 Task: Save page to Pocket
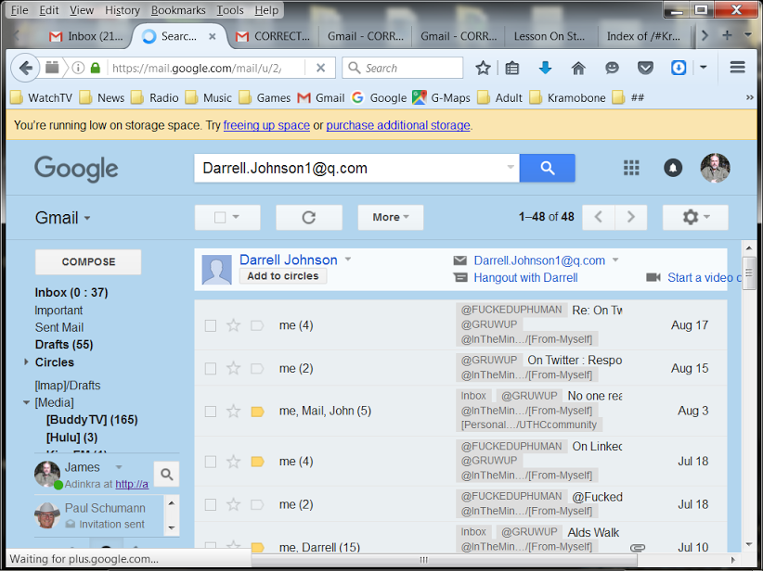(x=645, y=68)
